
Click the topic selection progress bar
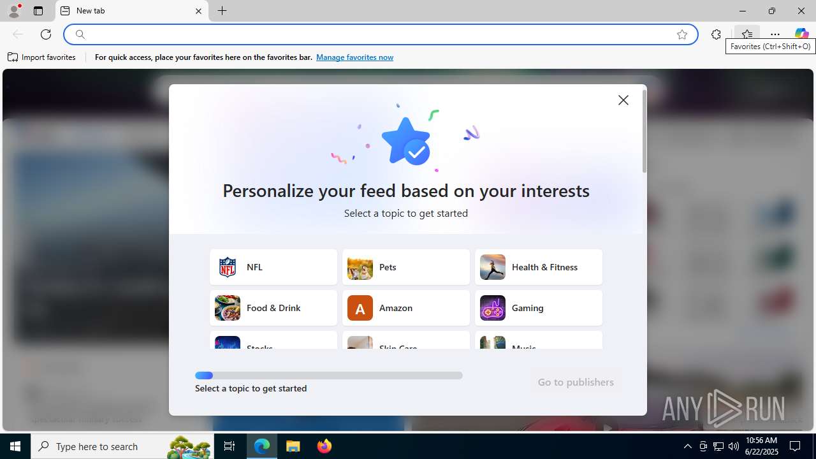[329, 375]
